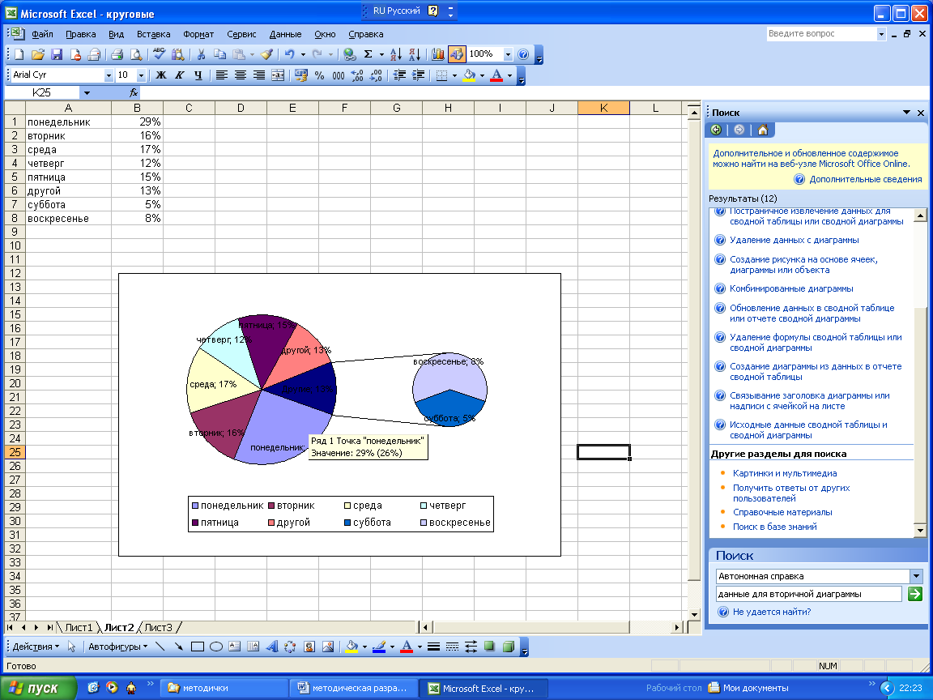Align cell text to the right
Screen dimensions: 933x700
coord(259,75)
